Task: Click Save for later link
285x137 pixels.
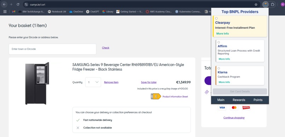Action: point(149,82)
